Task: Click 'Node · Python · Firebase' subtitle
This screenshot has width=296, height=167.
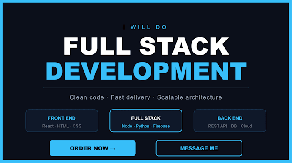Action: coord(146,126)
